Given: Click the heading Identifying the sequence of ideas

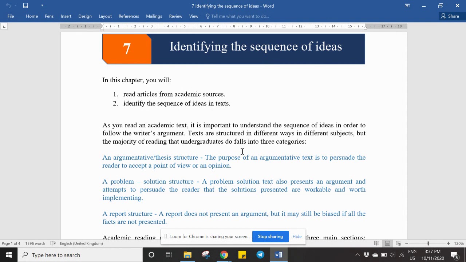Looking at the screenshot, I should pos(256,47).
